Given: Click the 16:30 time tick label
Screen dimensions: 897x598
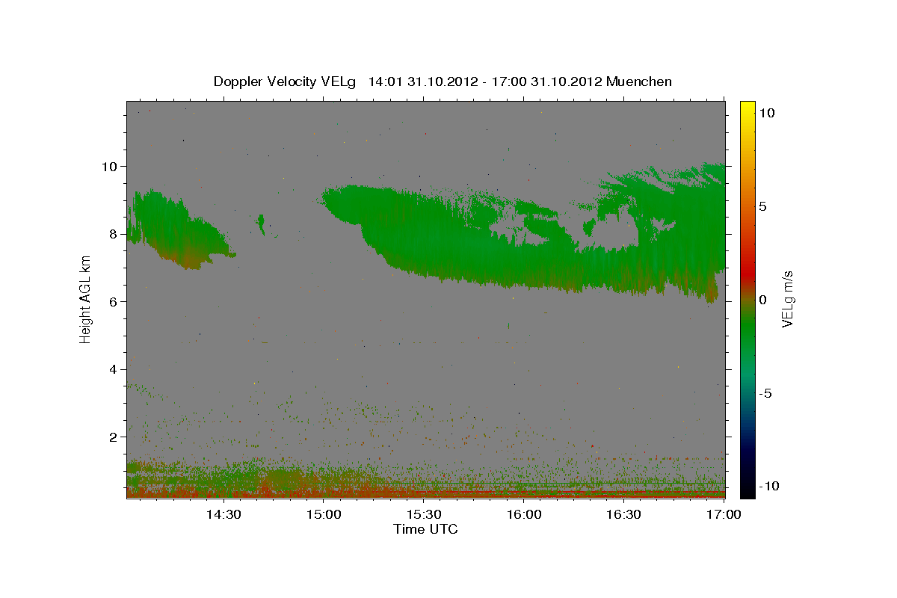Looking at the screenshot, I should [x=624, y=514].
